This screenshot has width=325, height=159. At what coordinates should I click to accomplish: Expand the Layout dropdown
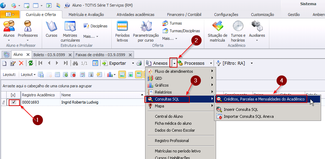coord(28,74)
